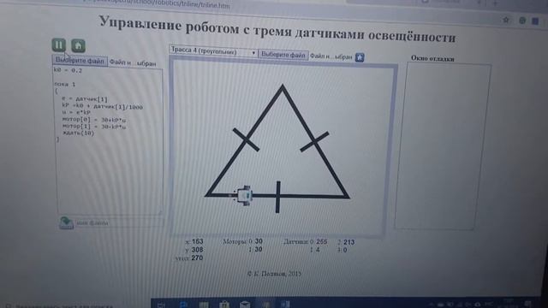Select the 'ждать(10)' code line
Viewport: 548px width, 308px height.
pyautogui.click(x=78, y=133)
